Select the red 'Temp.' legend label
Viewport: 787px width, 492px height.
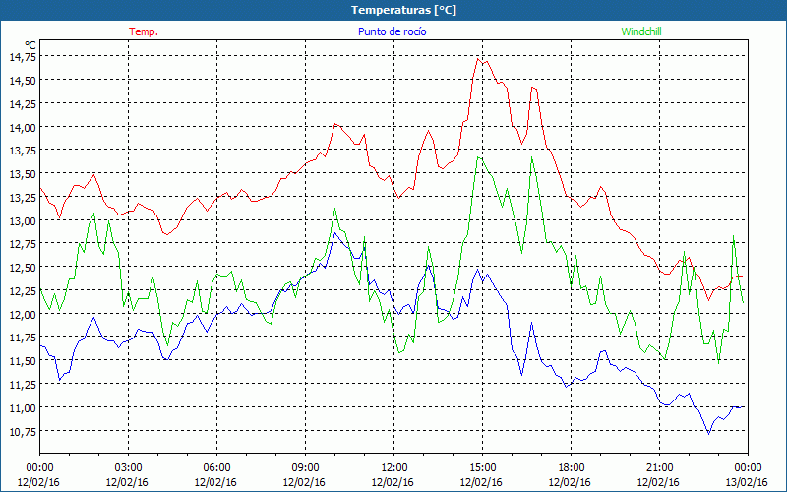144,31
